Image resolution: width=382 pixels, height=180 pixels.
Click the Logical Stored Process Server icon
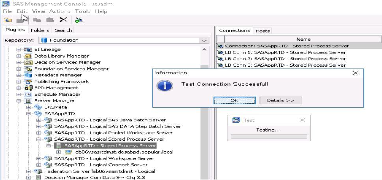48,139
